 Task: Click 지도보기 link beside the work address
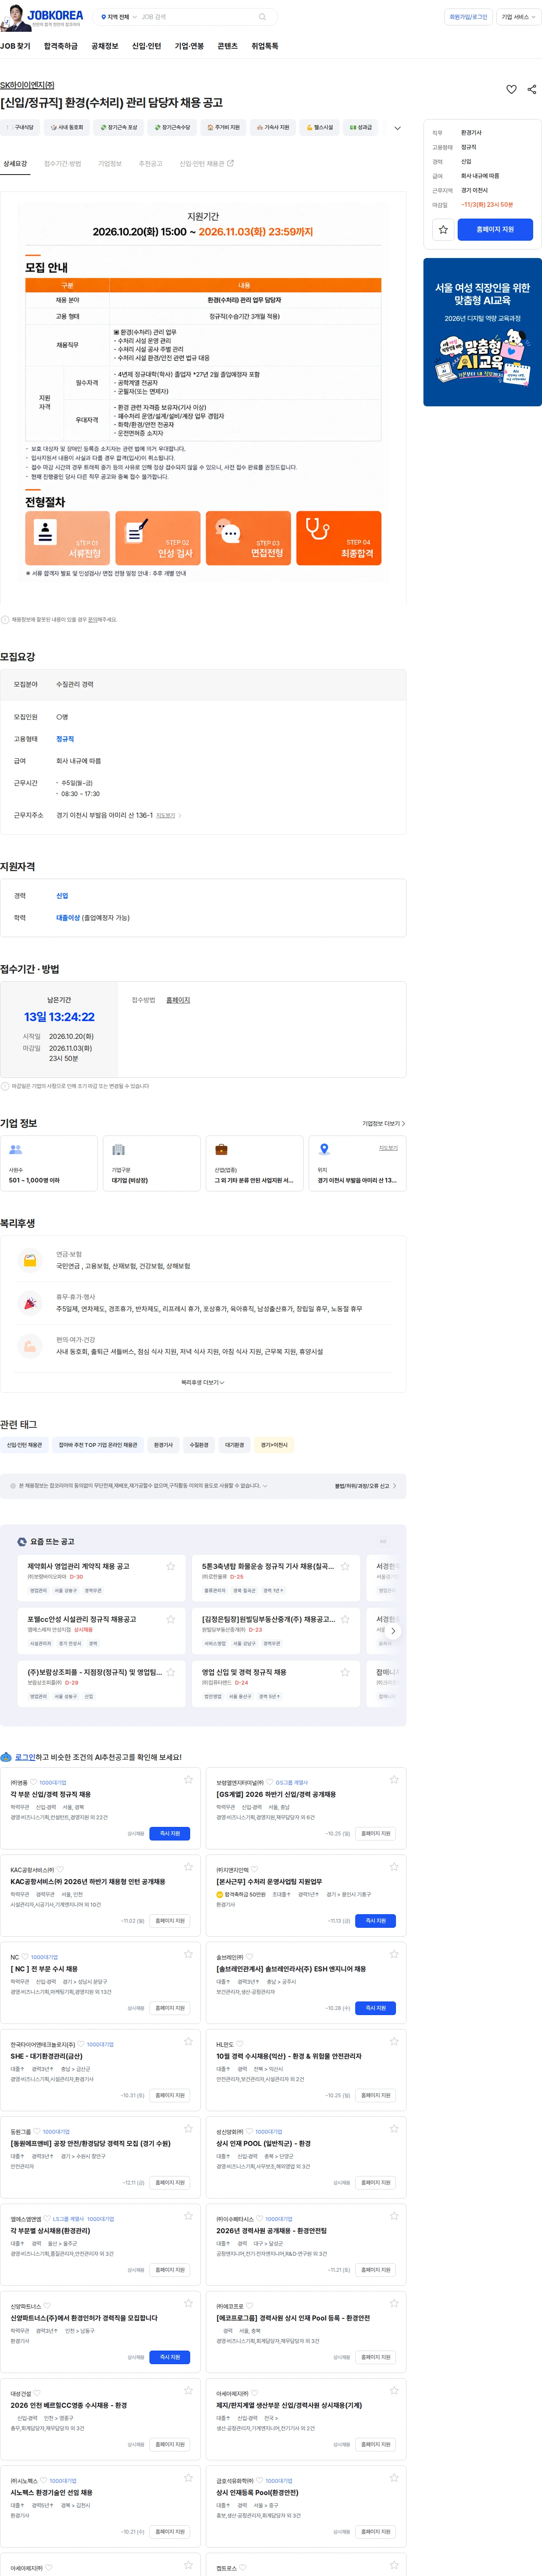pyautogui.click(x=166, y=815)
